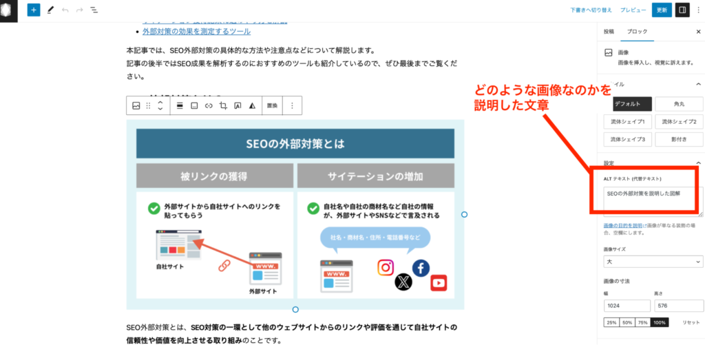The image size is (705, 345).
Task: Click the right-side image resize handle
Action: [x=465, y=215]
